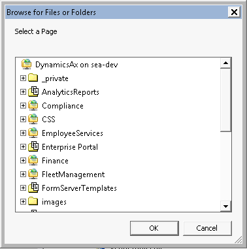Viewport: 247px width, 249px height.
Task: Expand the Finance tree node
Action: pyautogui.click(x=23, y=160)
